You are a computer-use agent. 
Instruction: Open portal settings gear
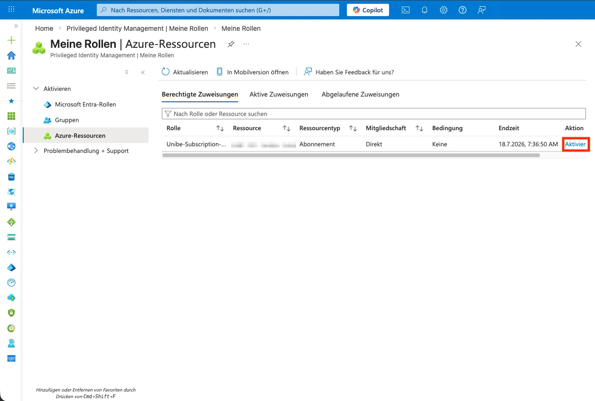444,10
